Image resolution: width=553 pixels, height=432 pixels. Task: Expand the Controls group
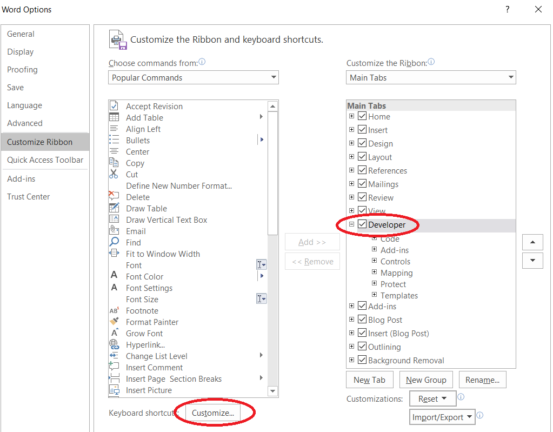(375, 261)
